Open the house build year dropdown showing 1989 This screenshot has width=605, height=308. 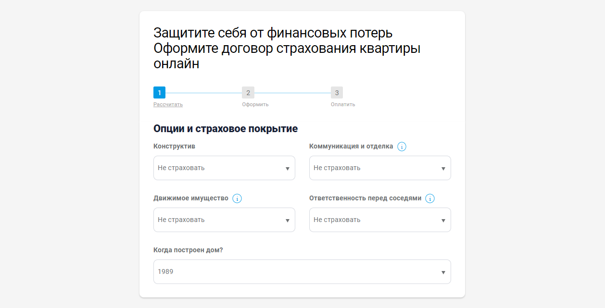(x=302, y=272)
